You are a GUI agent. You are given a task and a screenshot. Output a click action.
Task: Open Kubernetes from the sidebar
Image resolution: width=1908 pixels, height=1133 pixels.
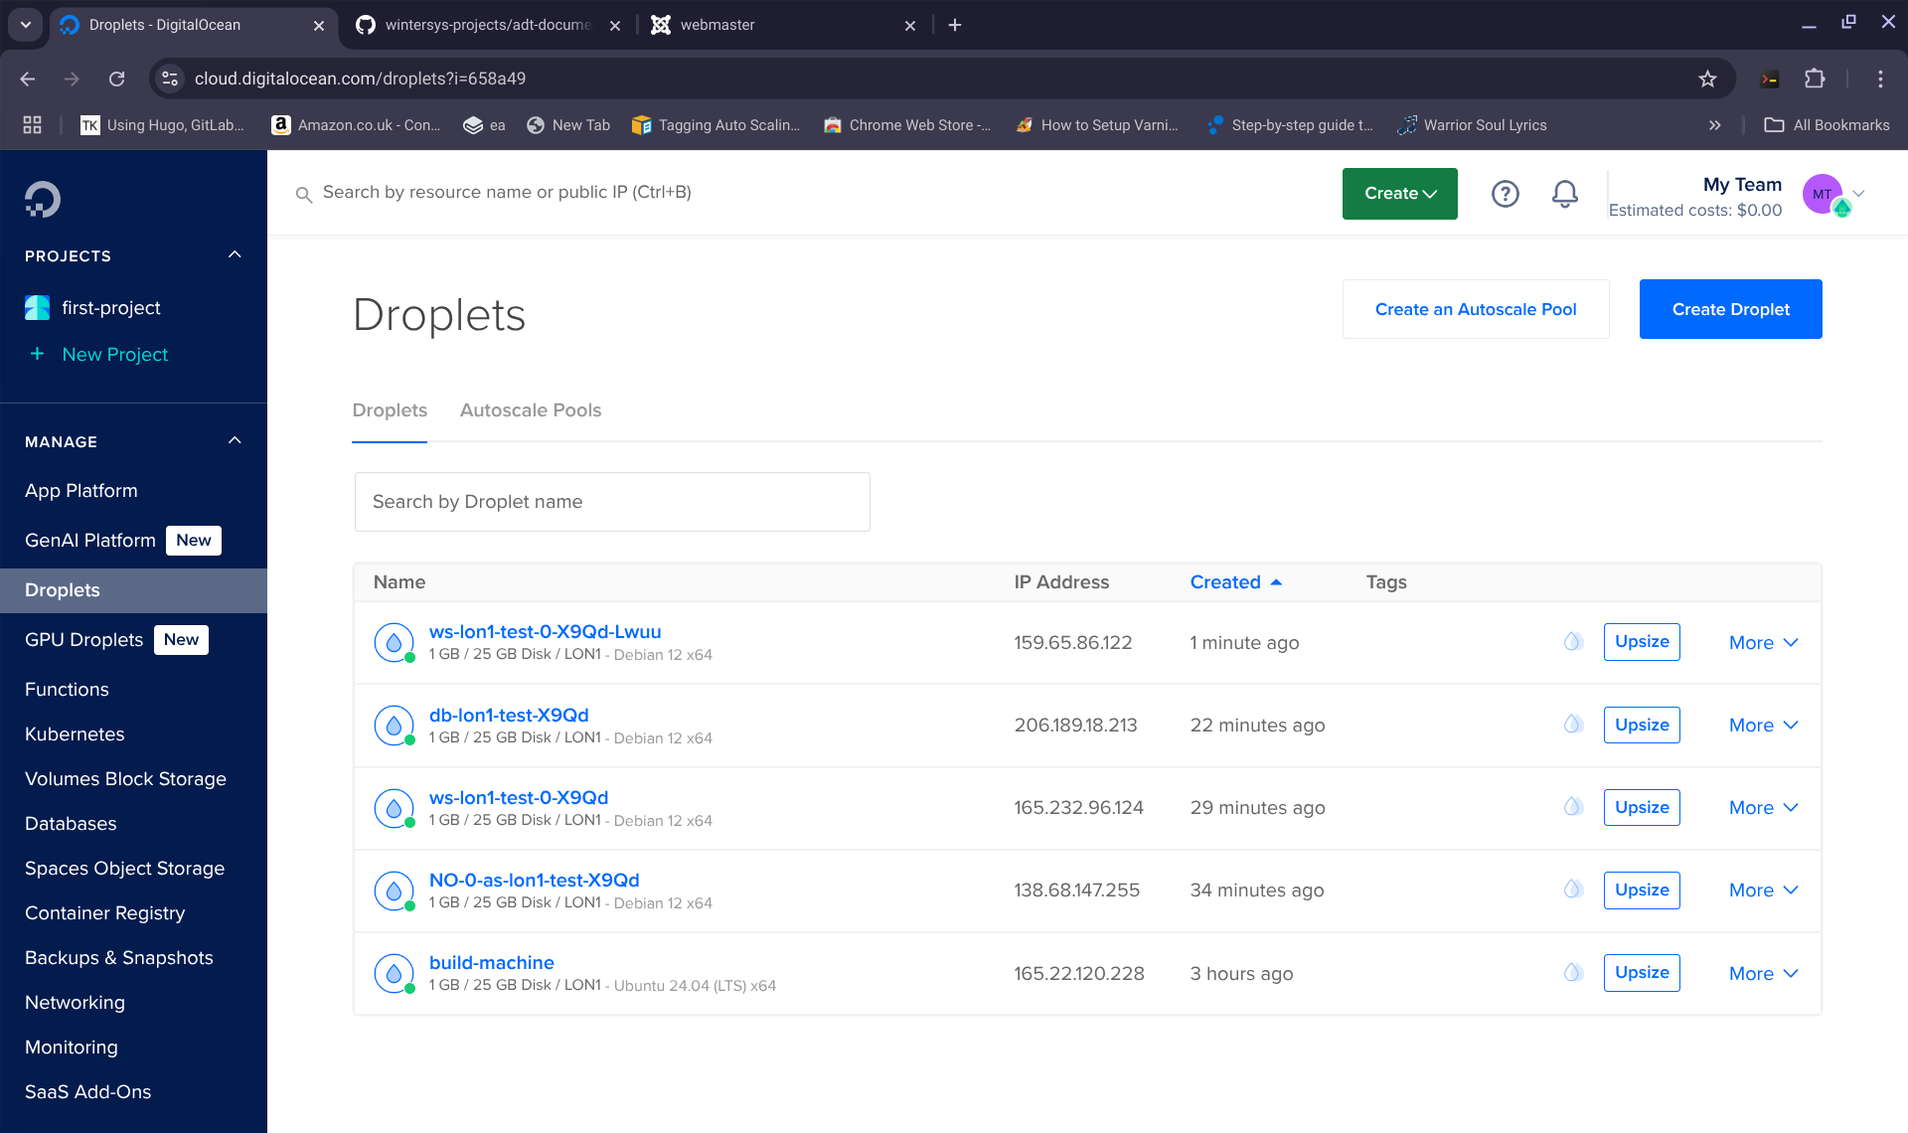[75, 734]
